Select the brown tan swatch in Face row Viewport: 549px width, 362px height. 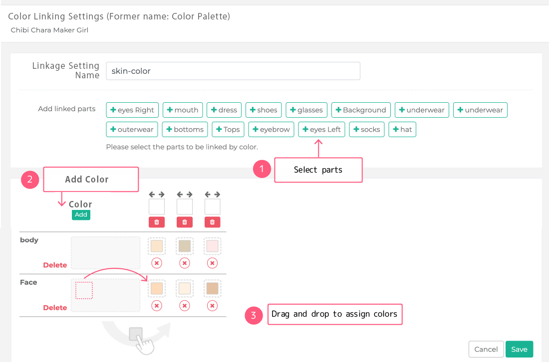212,289
